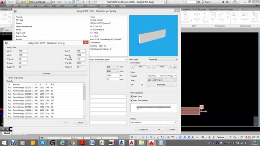Open the Status Not defined dropdown
Image resolution: width=260 pixels, height=146 pixels.
click(x=154, y=122)
